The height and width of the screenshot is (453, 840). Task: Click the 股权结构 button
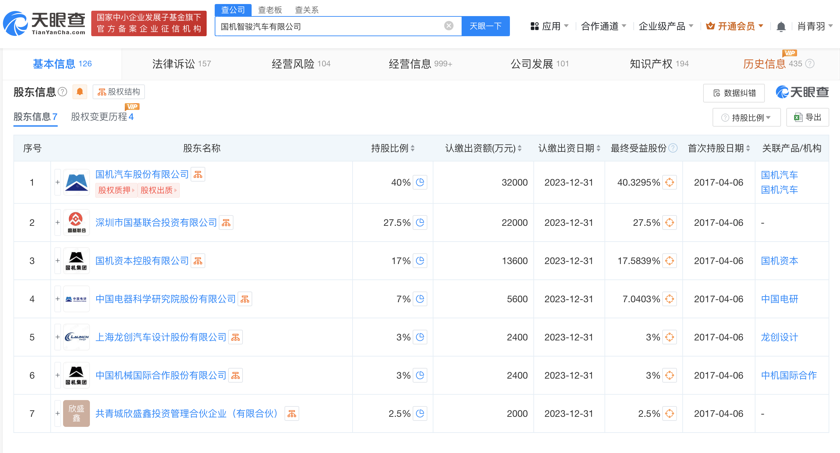pyautogui.click(x=119, y=92)
